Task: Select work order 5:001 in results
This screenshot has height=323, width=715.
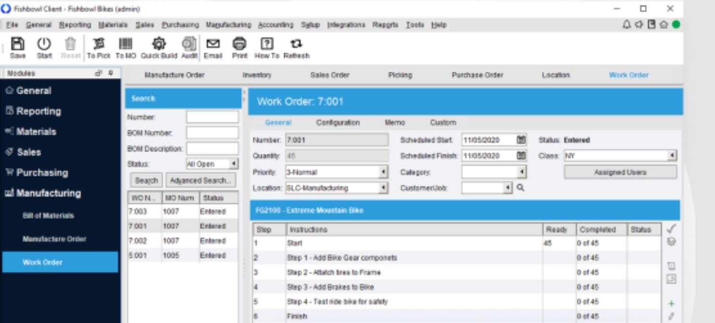Action: [x=182, y=255]
